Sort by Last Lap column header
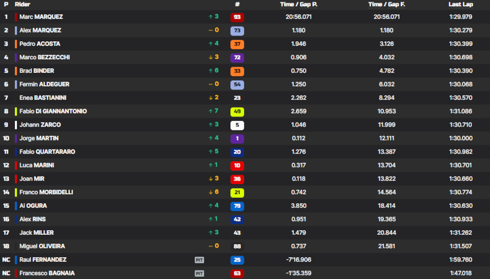Screen dimensions: 490x279 [461, 4]
